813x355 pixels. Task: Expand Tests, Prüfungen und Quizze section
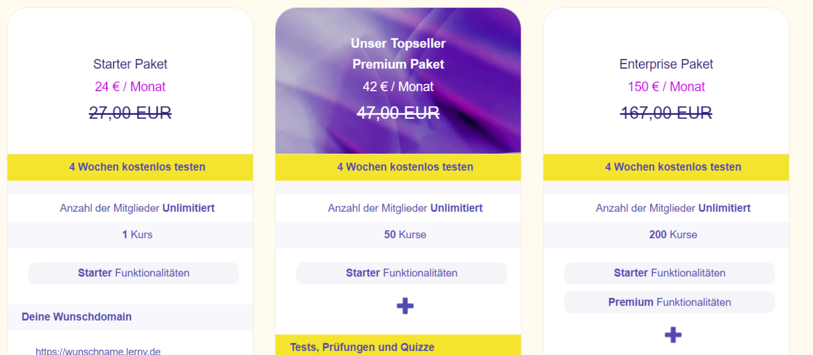[x=398, y=345]
